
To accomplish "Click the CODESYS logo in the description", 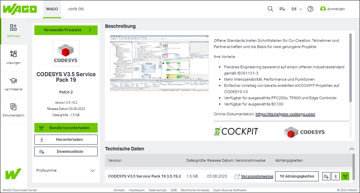I will pos(304,132).
